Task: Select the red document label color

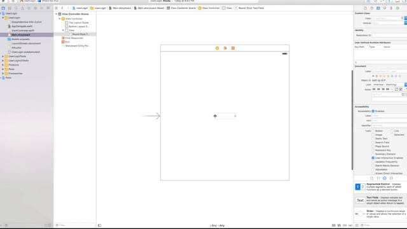Action: [x=376, y=76]
